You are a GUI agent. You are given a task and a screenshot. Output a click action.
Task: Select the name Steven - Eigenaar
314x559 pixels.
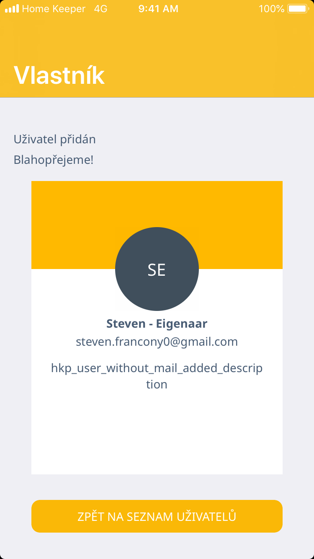[x=157, y=324]
